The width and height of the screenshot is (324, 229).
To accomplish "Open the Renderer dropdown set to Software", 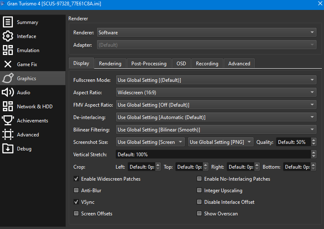I will (207, 32).
